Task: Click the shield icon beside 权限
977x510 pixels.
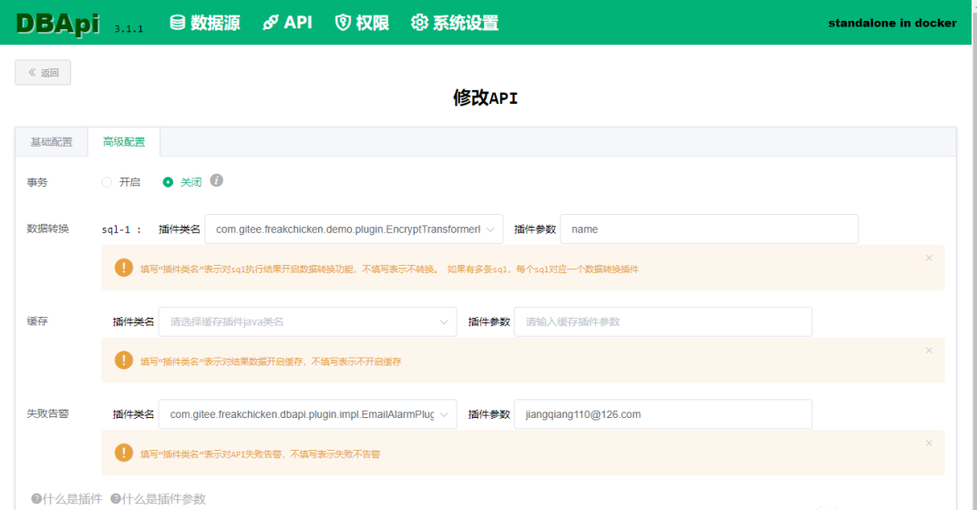Action: coord(343,23)
